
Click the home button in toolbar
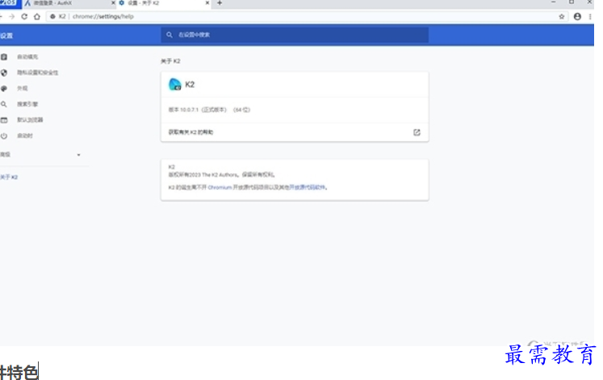click(37, 16)
